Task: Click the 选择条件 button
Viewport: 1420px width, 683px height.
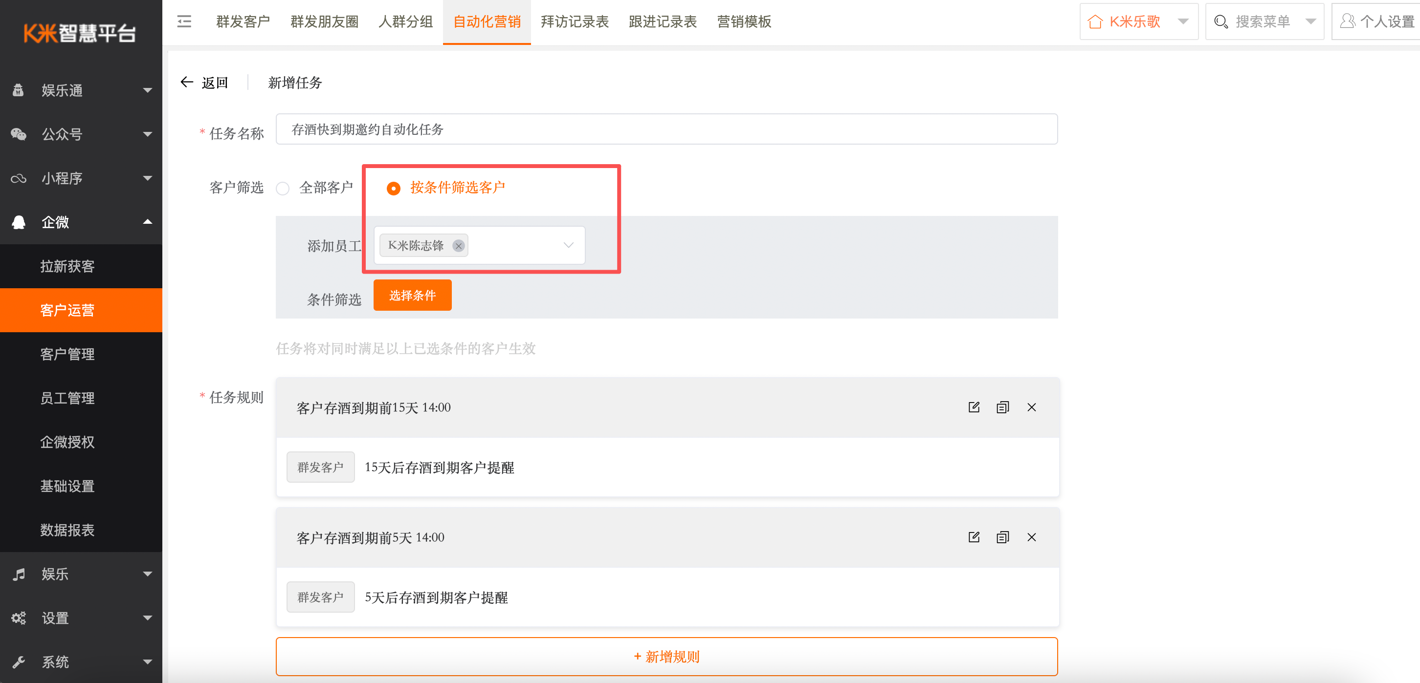Action: [412, 295]
